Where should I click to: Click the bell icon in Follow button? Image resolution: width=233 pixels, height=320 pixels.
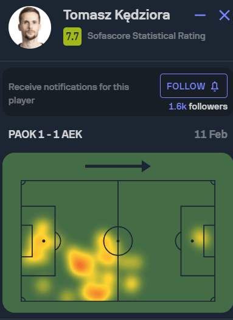pos(215,86)
